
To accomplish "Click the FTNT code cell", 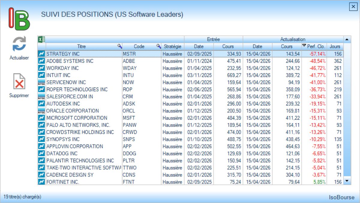I will pyautogui.click(x=142, y=182).
